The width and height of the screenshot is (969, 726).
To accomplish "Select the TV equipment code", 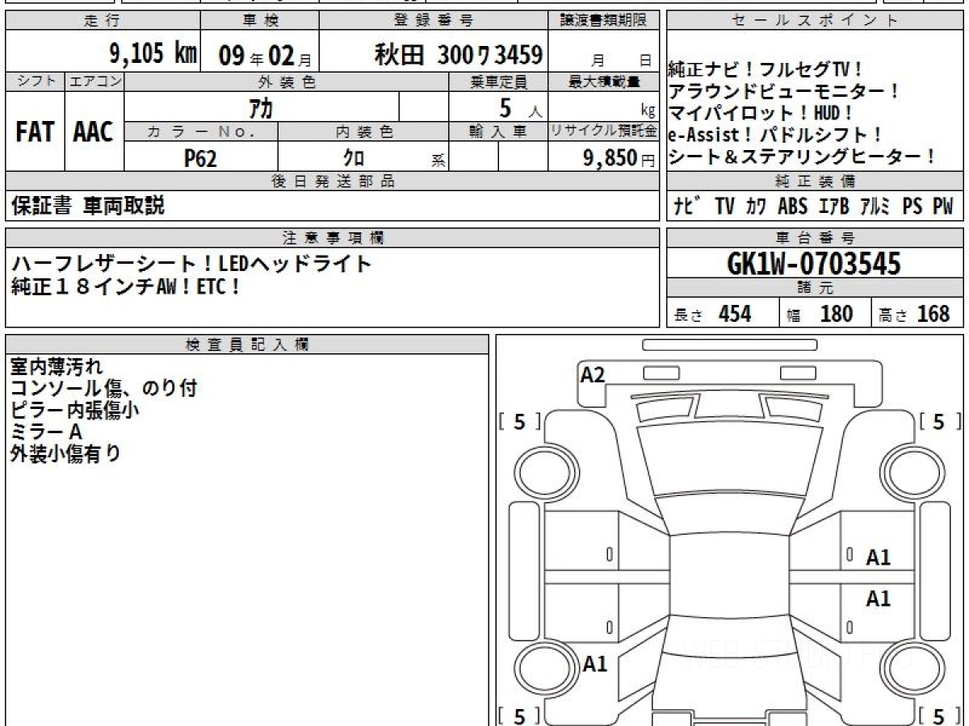I will tap(724, 207).
